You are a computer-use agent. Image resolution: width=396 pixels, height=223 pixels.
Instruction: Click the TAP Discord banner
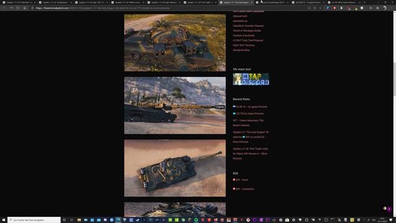(251, 79)
